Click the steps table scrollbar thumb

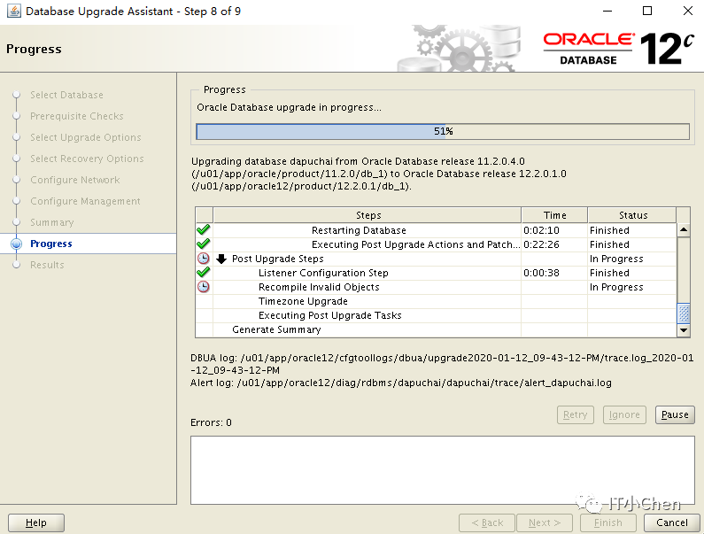[x=684, y=313]
